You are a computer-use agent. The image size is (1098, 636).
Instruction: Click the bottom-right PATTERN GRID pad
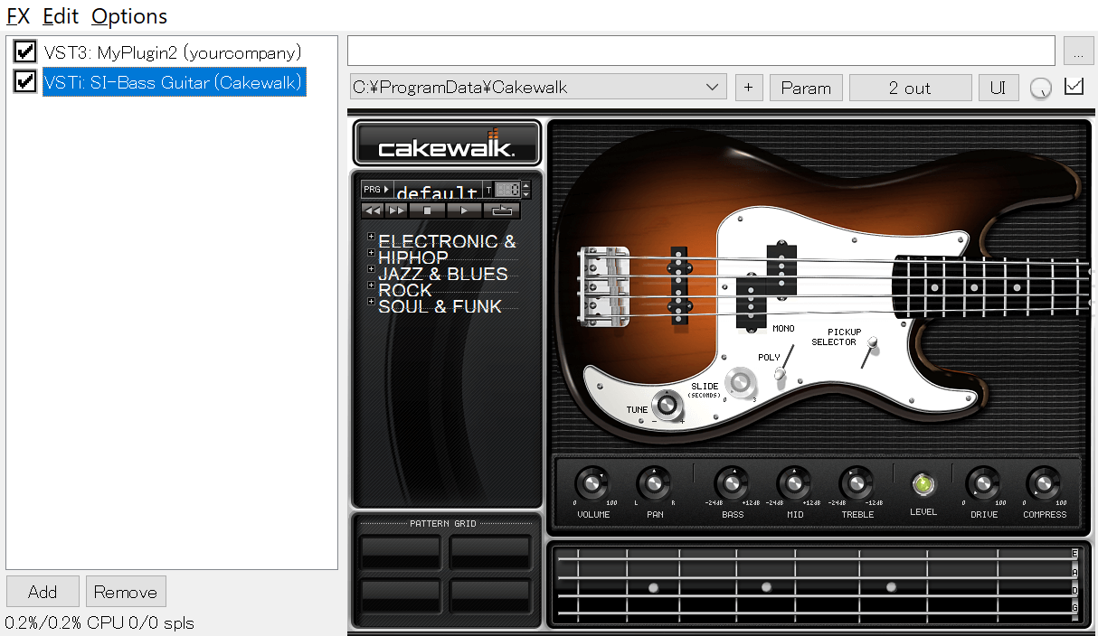point(489,595)
